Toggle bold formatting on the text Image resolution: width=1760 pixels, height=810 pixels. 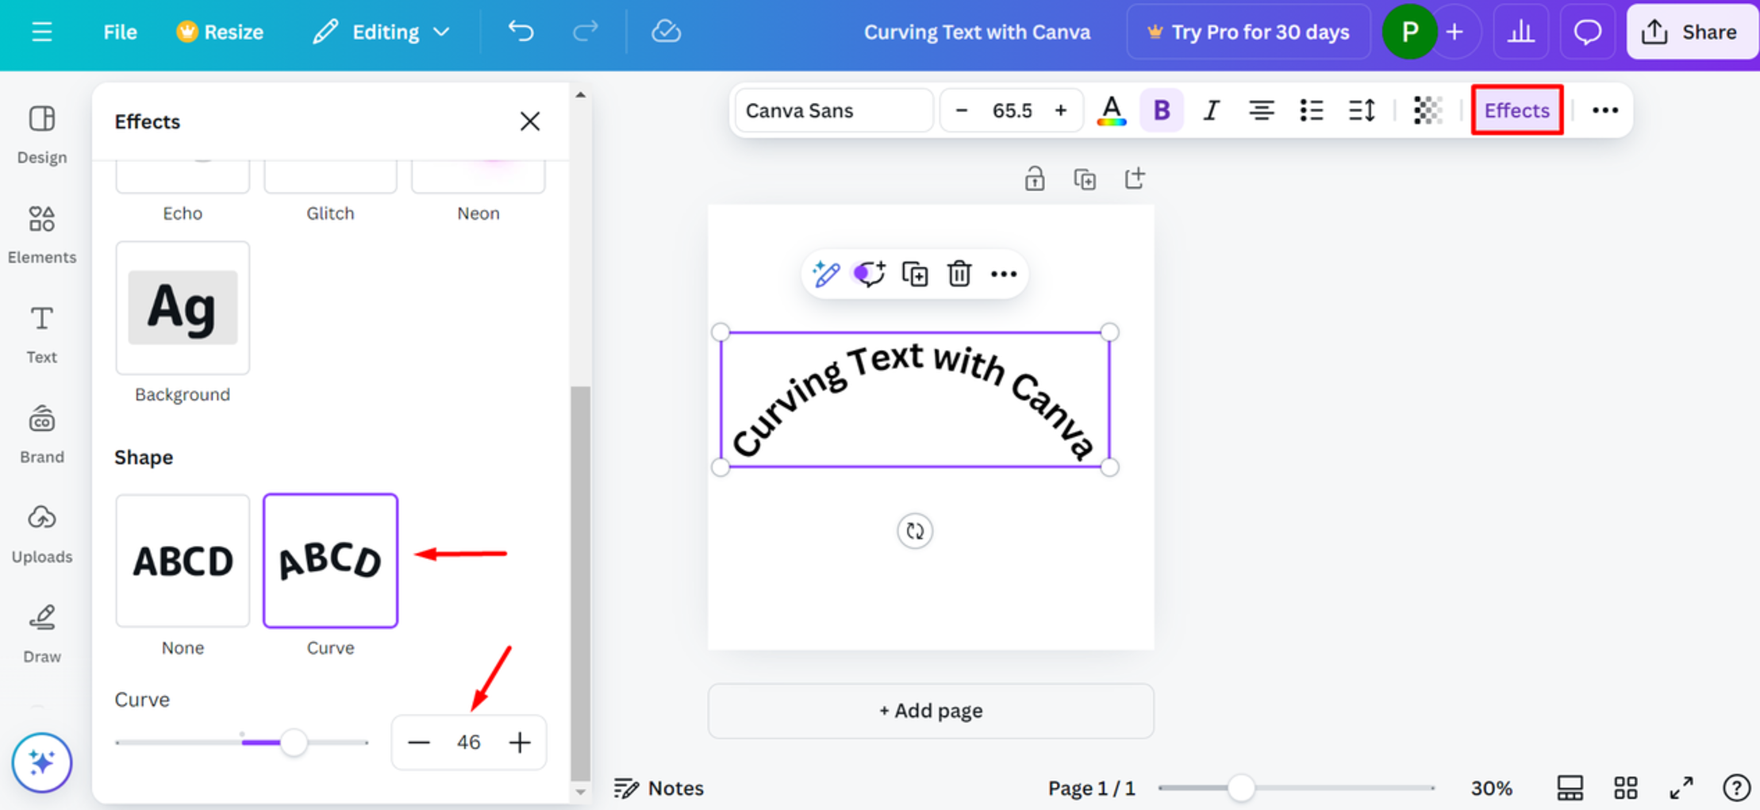pyautogui.click(x=1161, y=110)
